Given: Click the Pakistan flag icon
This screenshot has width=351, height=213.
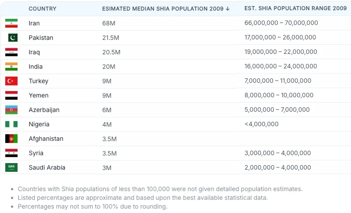Looking at the screenshot, I should (x=11, y=38).
